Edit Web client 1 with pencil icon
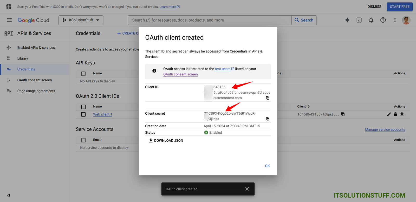The height and width of the screenshot is (202, 416). (389, 114)
